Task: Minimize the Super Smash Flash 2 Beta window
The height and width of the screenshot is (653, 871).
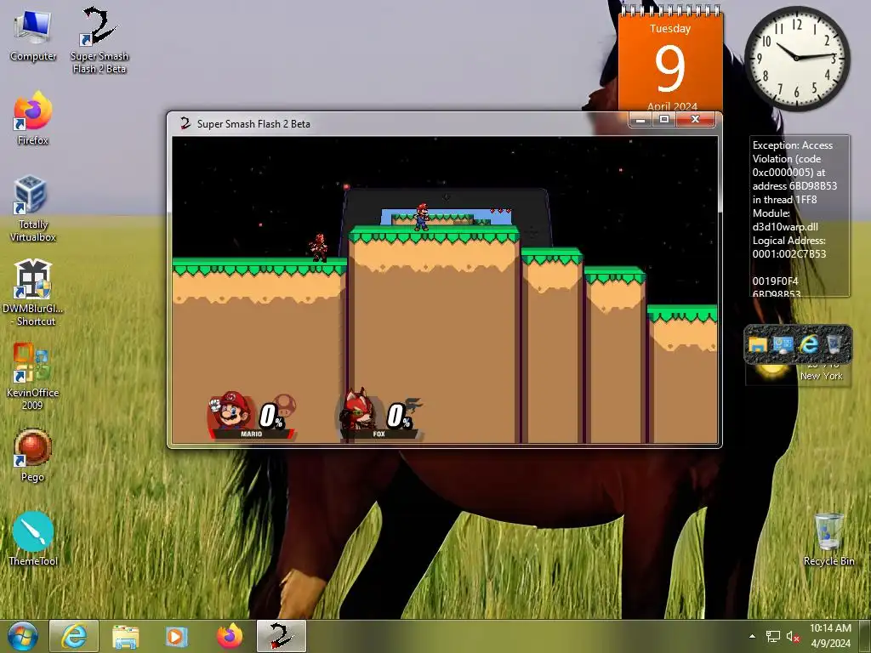Action: click(640, 119)
